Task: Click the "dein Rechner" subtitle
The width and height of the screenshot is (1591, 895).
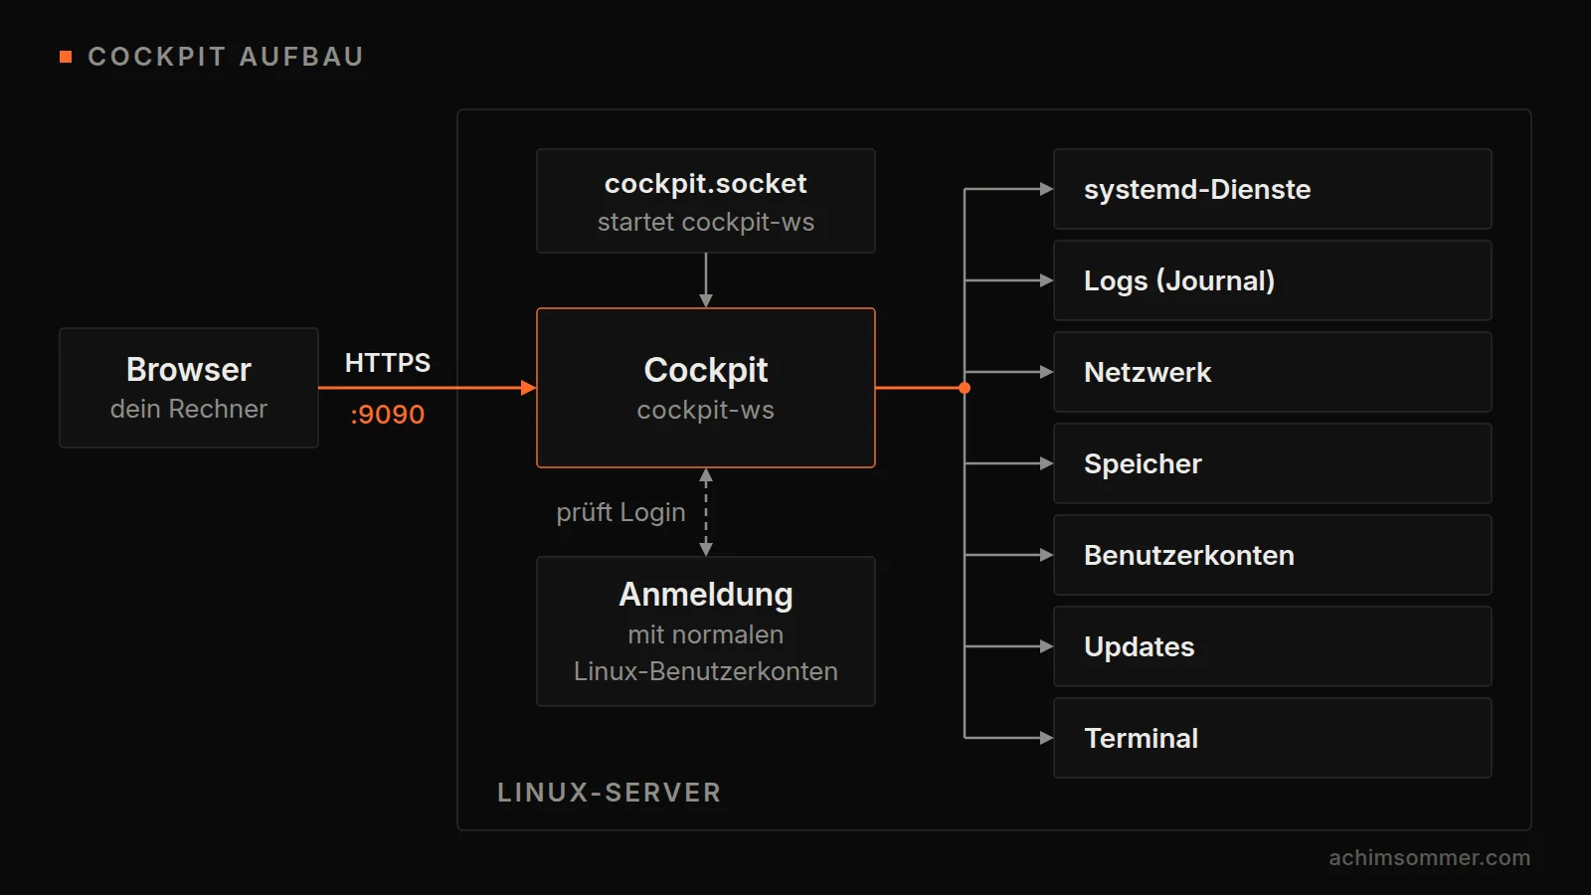Action: click(189, 409)
